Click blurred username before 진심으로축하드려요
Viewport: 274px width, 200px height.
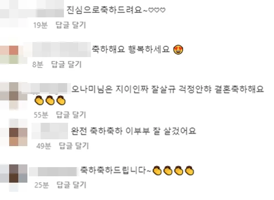(50, 10)
